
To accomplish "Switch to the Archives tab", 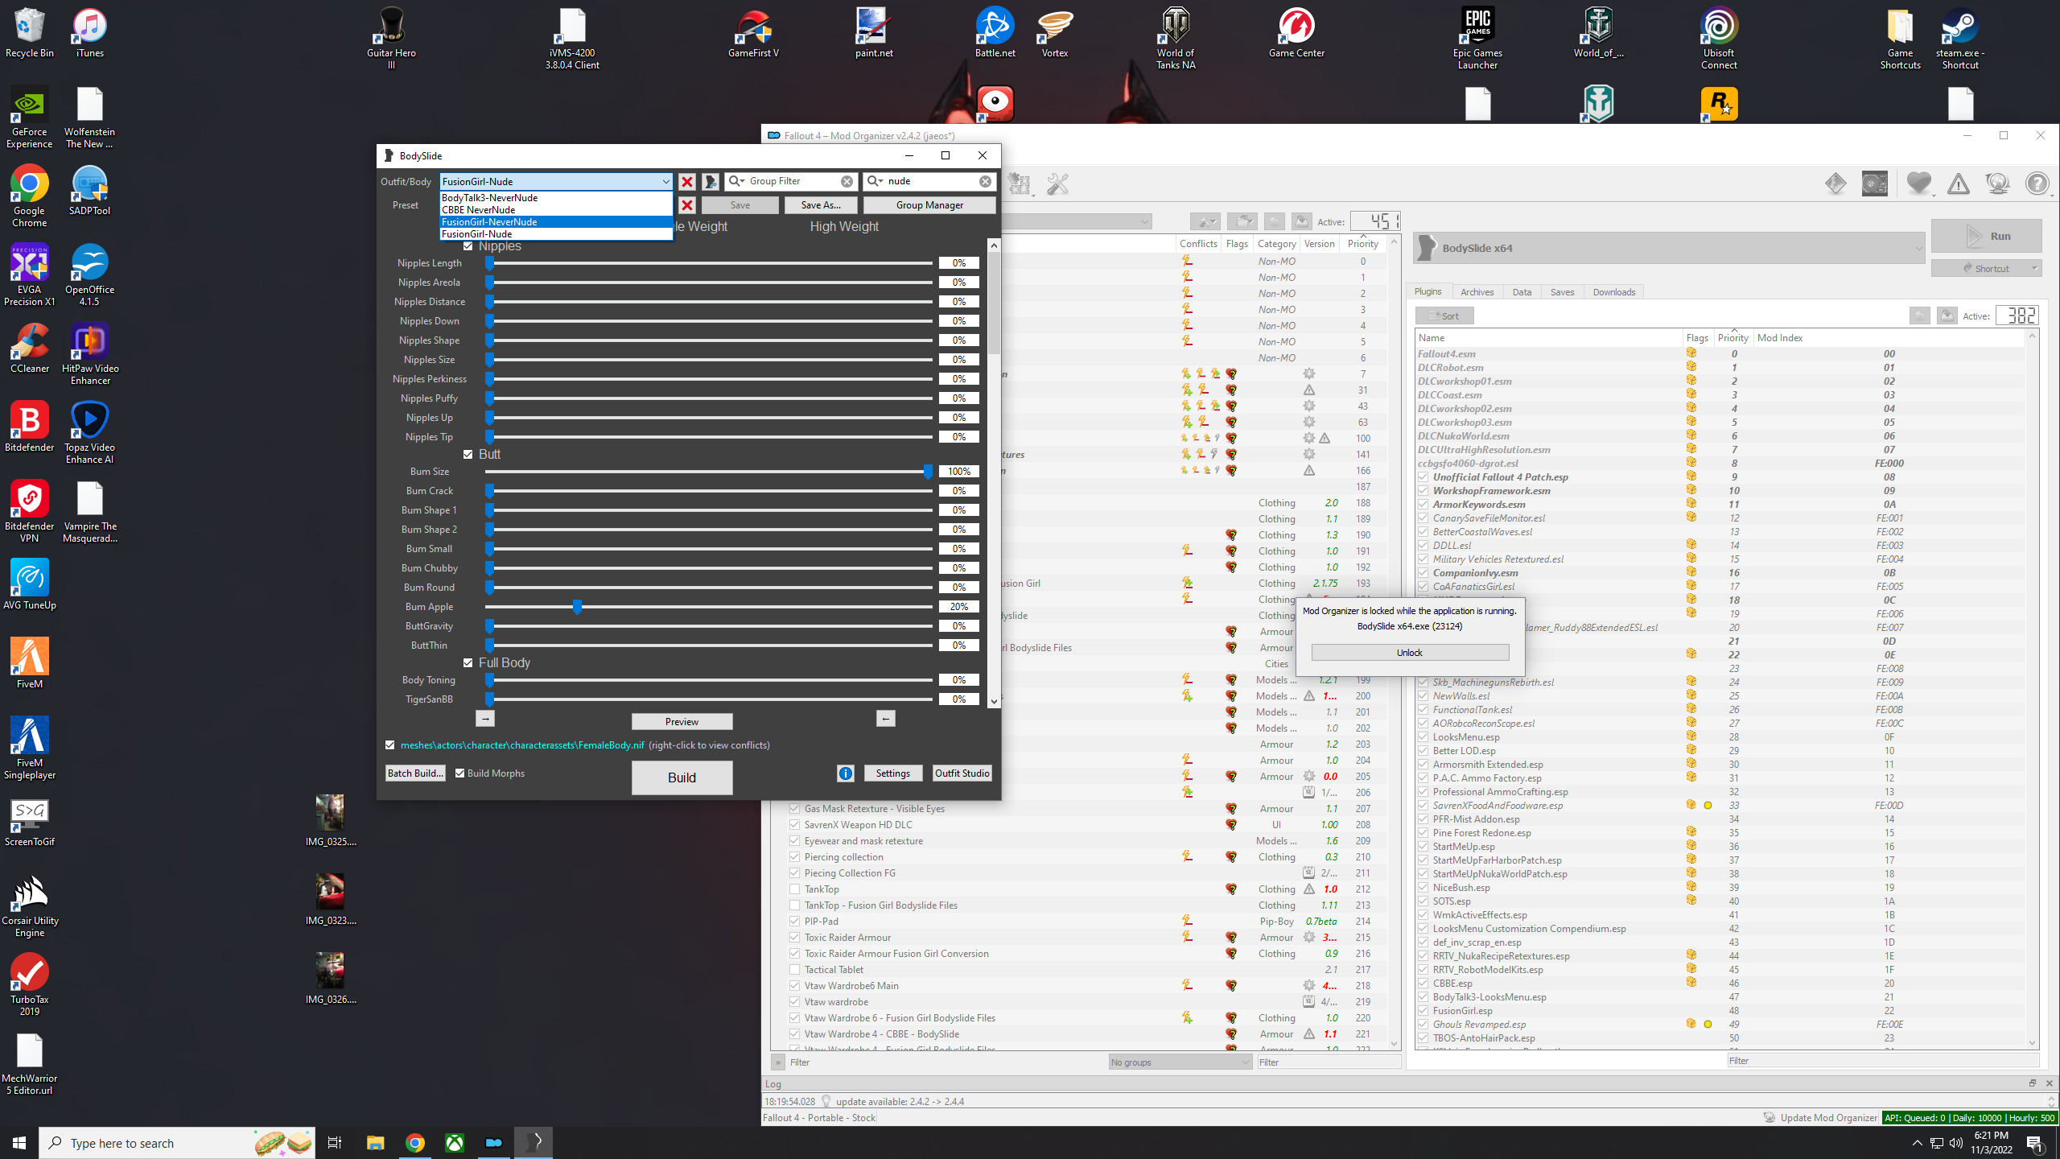I will click(x=1477, y=292).
